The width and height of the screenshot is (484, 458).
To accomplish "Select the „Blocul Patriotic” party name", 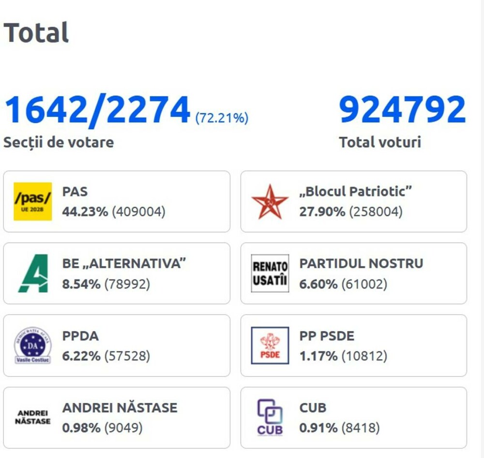I will (355, 192).
